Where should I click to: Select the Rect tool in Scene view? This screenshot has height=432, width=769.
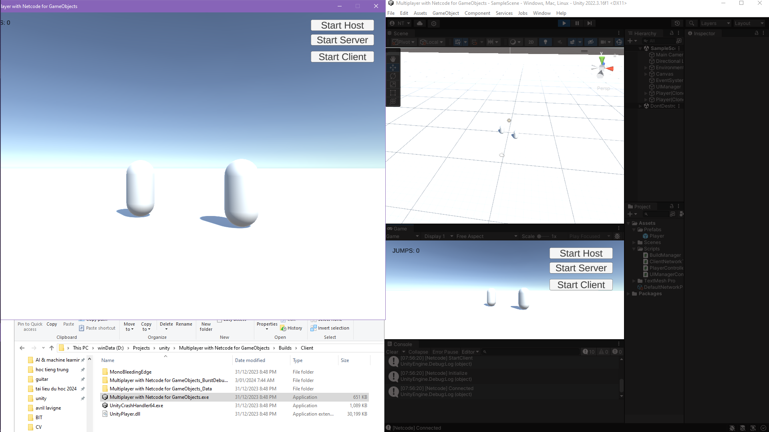click(393, 93)
